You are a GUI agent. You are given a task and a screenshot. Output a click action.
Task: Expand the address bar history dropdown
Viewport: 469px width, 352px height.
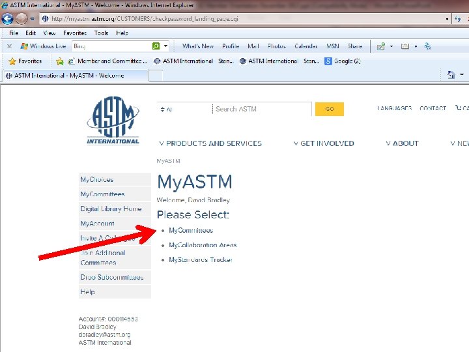tap(447, 19)
